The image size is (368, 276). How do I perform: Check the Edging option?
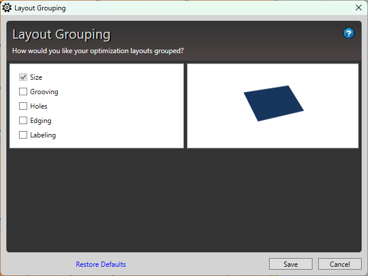tap(23, 121)
